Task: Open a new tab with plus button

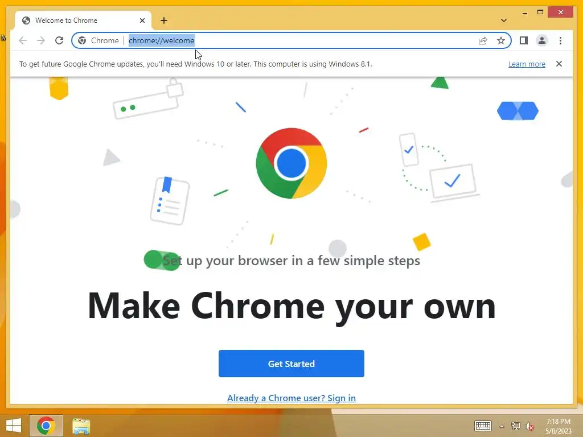Action: tap(164, 20)
